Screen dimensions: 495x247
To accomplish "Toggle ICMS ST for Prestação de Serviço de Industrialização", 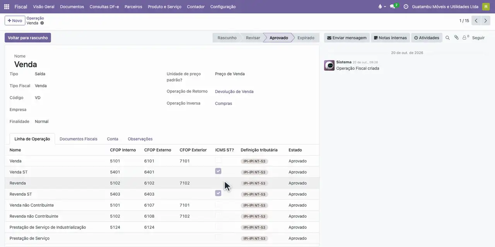I will click(x=218, y=227).
